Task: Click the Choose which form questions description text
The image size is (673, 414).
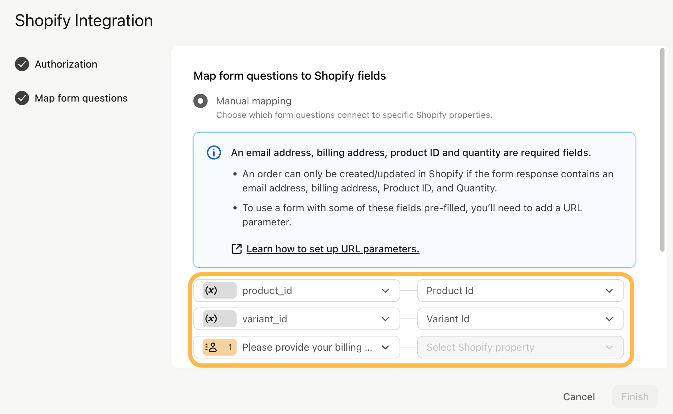Action: coord(354,115)
